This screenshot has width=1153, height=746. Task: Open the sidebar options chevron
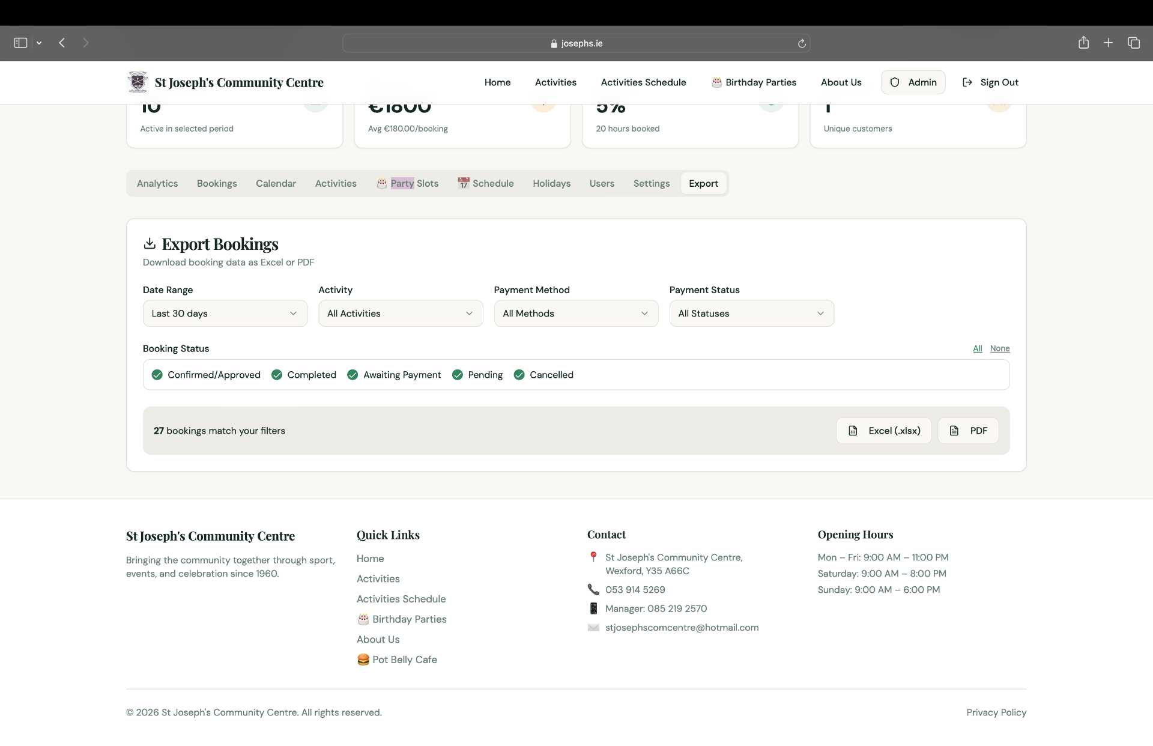click(39, 43)
